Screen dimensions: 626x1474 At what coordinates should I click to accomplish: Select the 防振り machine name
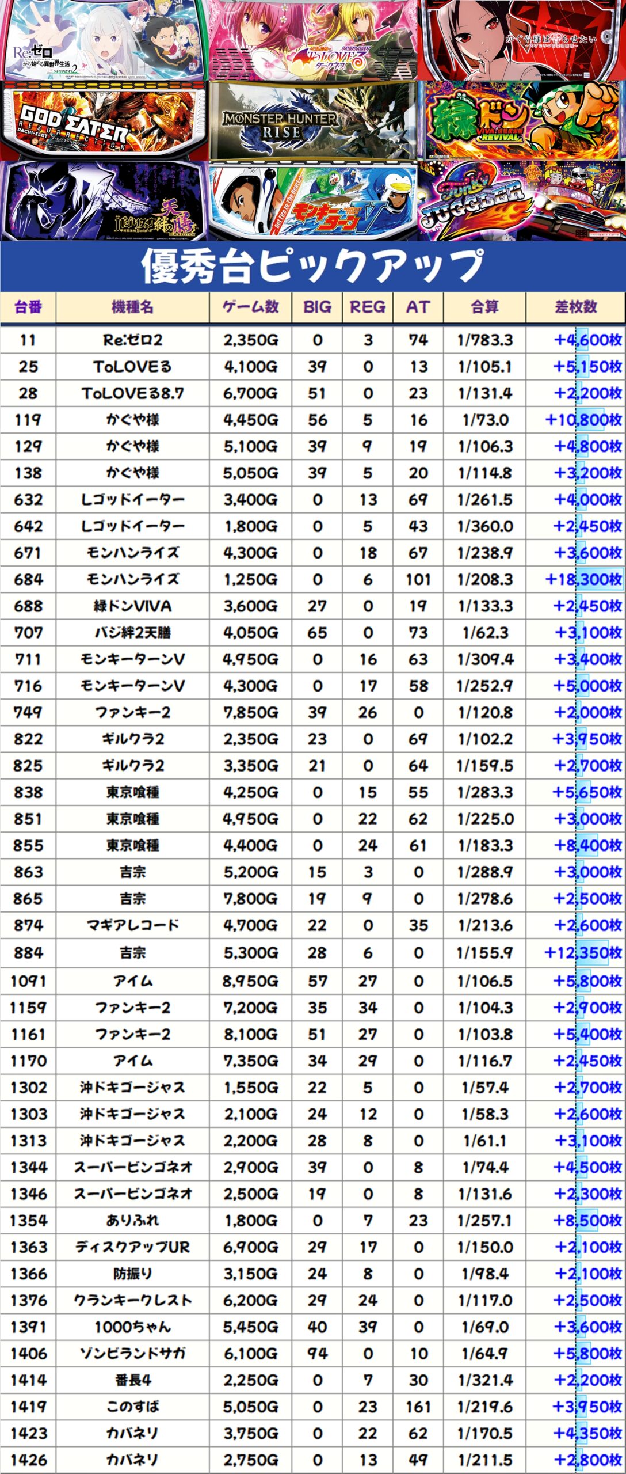click(132, 1274)
